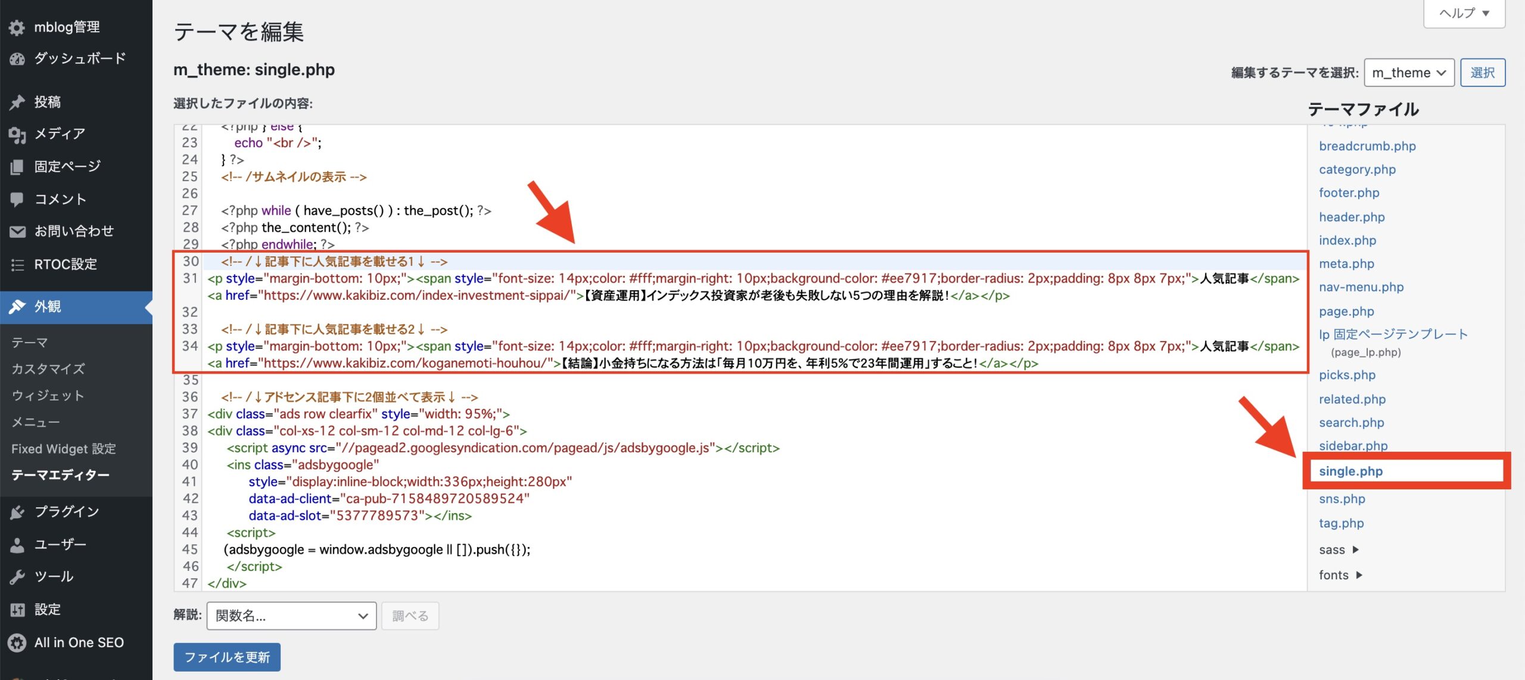Open All in One SEO menu
The width and height of the screenshot is (1525, 680).
coord(79,642)
